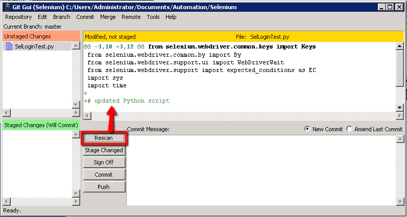Minimize the Git Gui window
The width and height of the screenshot is (407, 217).
pos(381,7)
